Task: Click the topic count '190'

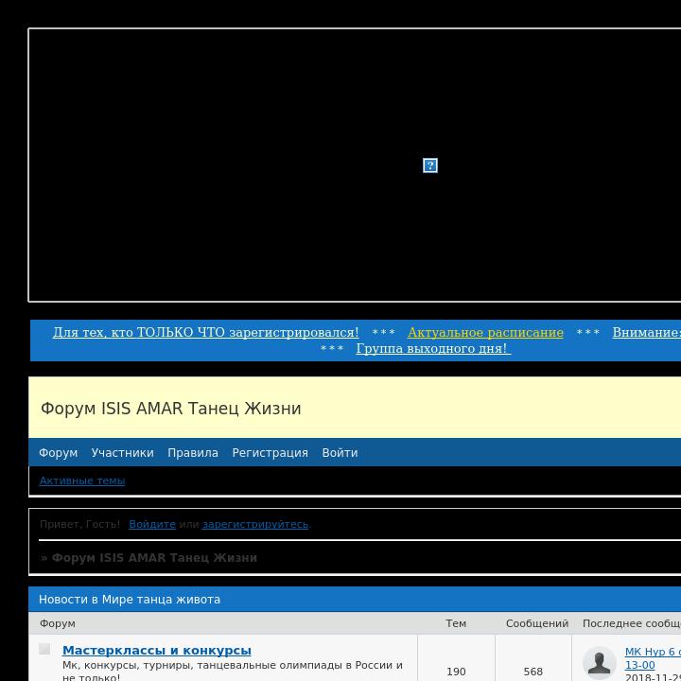Action: (x=456, y=672)
